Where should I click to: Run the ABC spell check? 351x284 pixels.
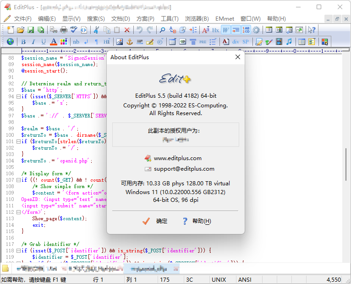74,30
